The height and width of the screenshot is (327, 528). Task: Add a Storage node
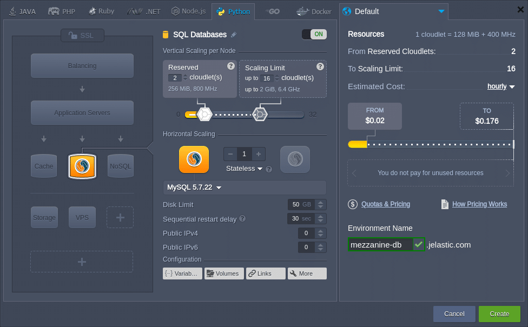(44, 217)
